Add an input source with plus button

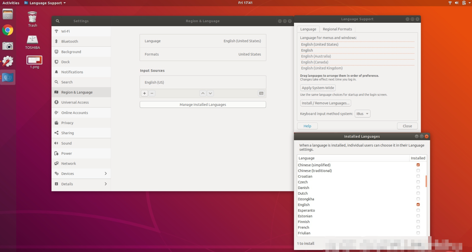[x=145, y=93]
